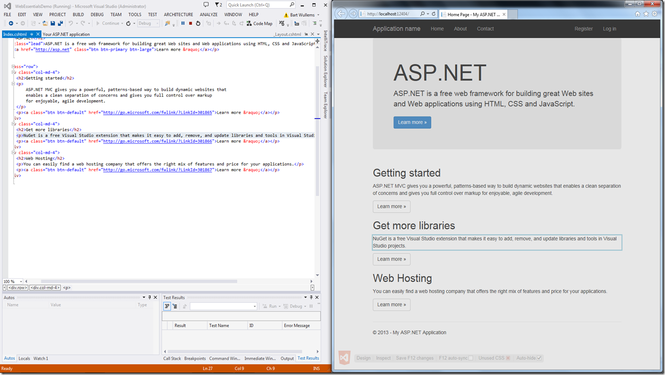This screenshot has height=375, width=665.
Task: Switch to the Breakpoints tab
Action: click(x=195, y=359)
